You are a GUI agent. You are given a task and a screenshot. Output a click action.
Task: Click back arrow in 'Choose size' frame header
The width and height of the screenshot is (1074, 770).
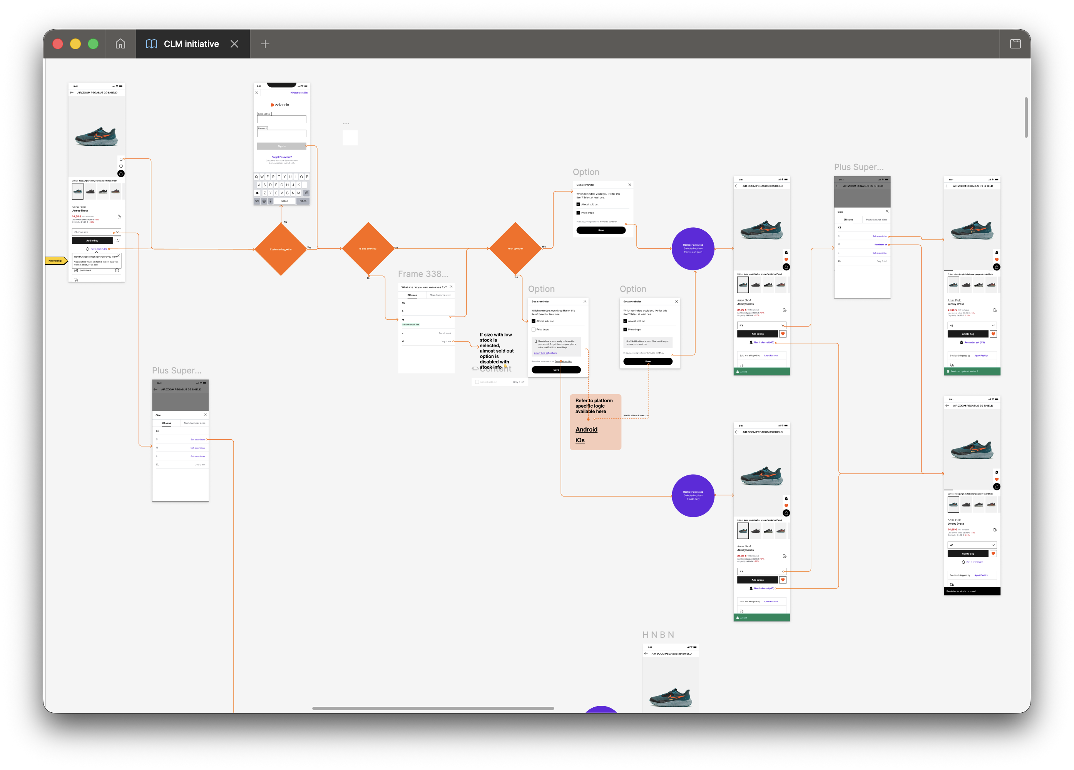(72, 93)
